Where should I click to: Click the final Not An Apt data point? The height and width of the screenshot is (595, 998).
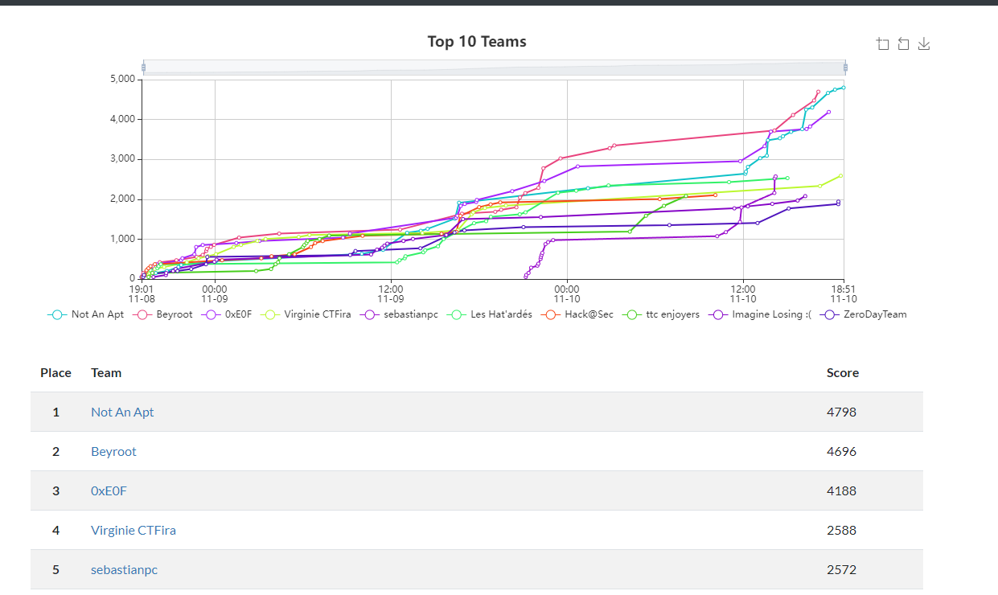pyautogui.click(x=844, y=87)
